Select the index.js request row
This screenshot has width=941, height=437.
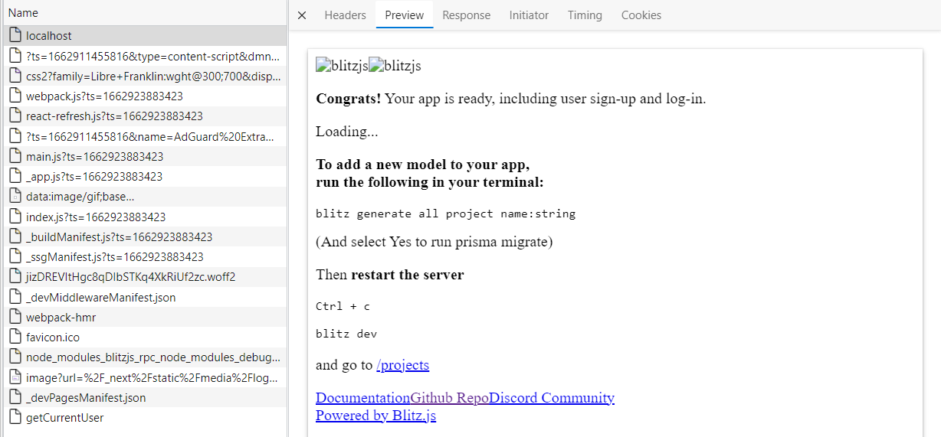[x=146, y=217]
